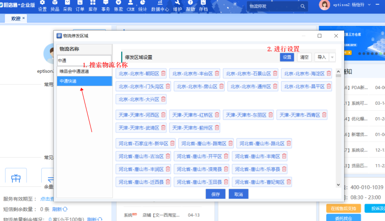Open the user account dropdown arrow
The width and height of the screenshot is (385, 221).
coord(382,5)
